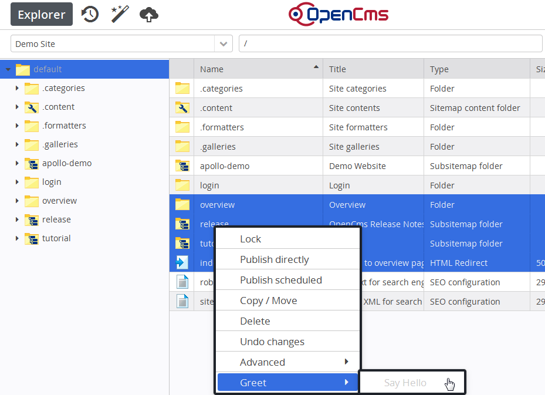The width and height of the screenshot is (545, 395).
Task: Click release subsitemap icon in tree
Action: tap(32, 220)
